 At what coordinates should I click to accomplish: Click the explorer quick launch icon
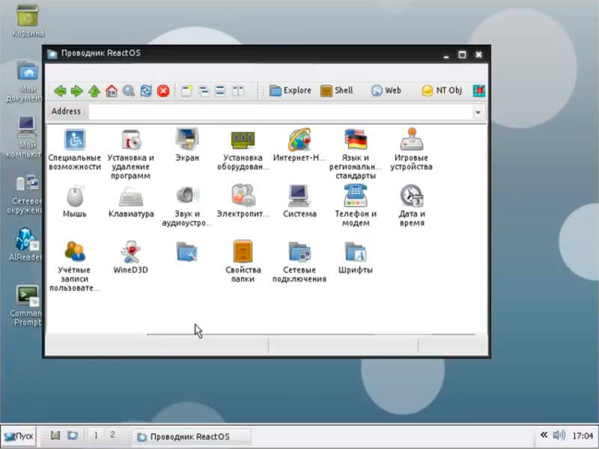click(73, 436)
